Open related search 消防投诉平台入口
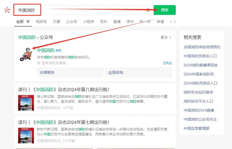This screenshot has height=149, width=232. [198, 101]
